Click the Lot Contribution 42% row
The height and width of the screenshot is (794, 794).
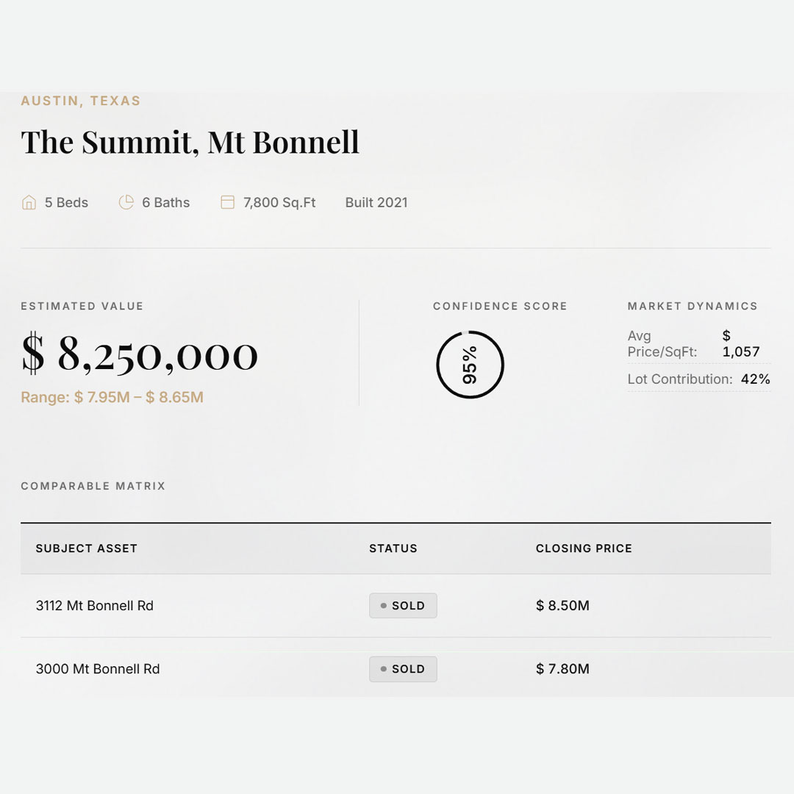click(698, 379)
